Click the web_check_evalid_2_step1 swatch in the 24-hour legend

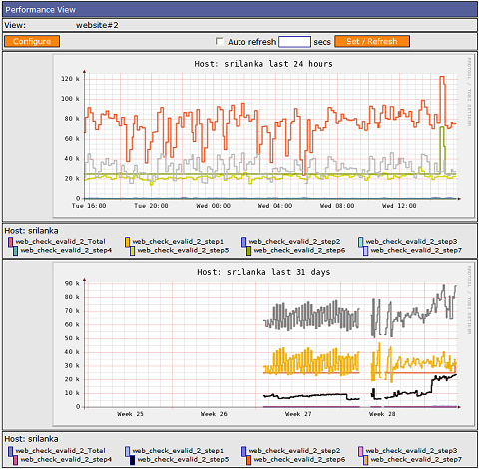click(x=127, y=242)
